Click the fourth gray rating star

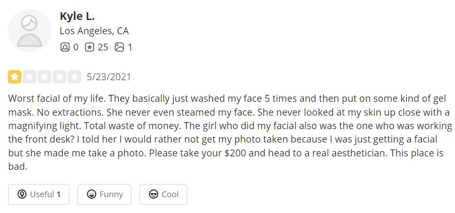coord(60,77)
